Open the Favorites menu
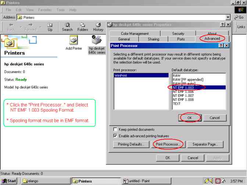The height and width of the screenshot is (185, 247). 45,10
